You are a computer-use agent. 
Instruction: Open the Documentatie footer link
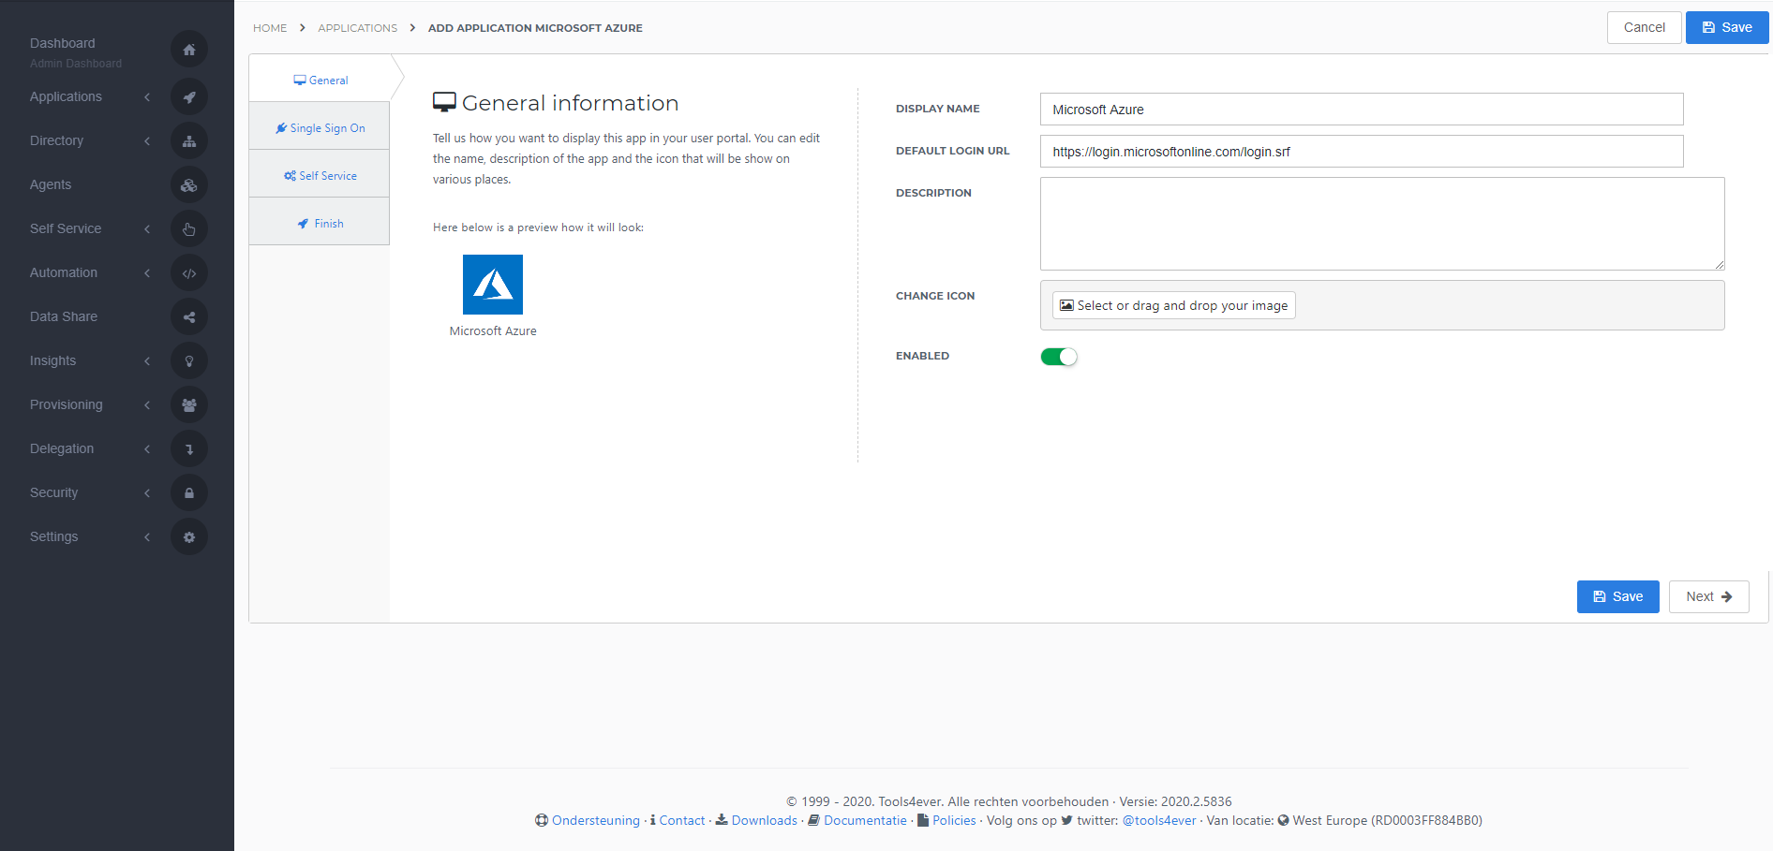click(865, 820)
